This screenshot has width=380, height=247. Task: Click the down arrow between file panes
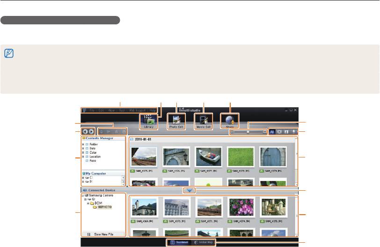(189, 190)
